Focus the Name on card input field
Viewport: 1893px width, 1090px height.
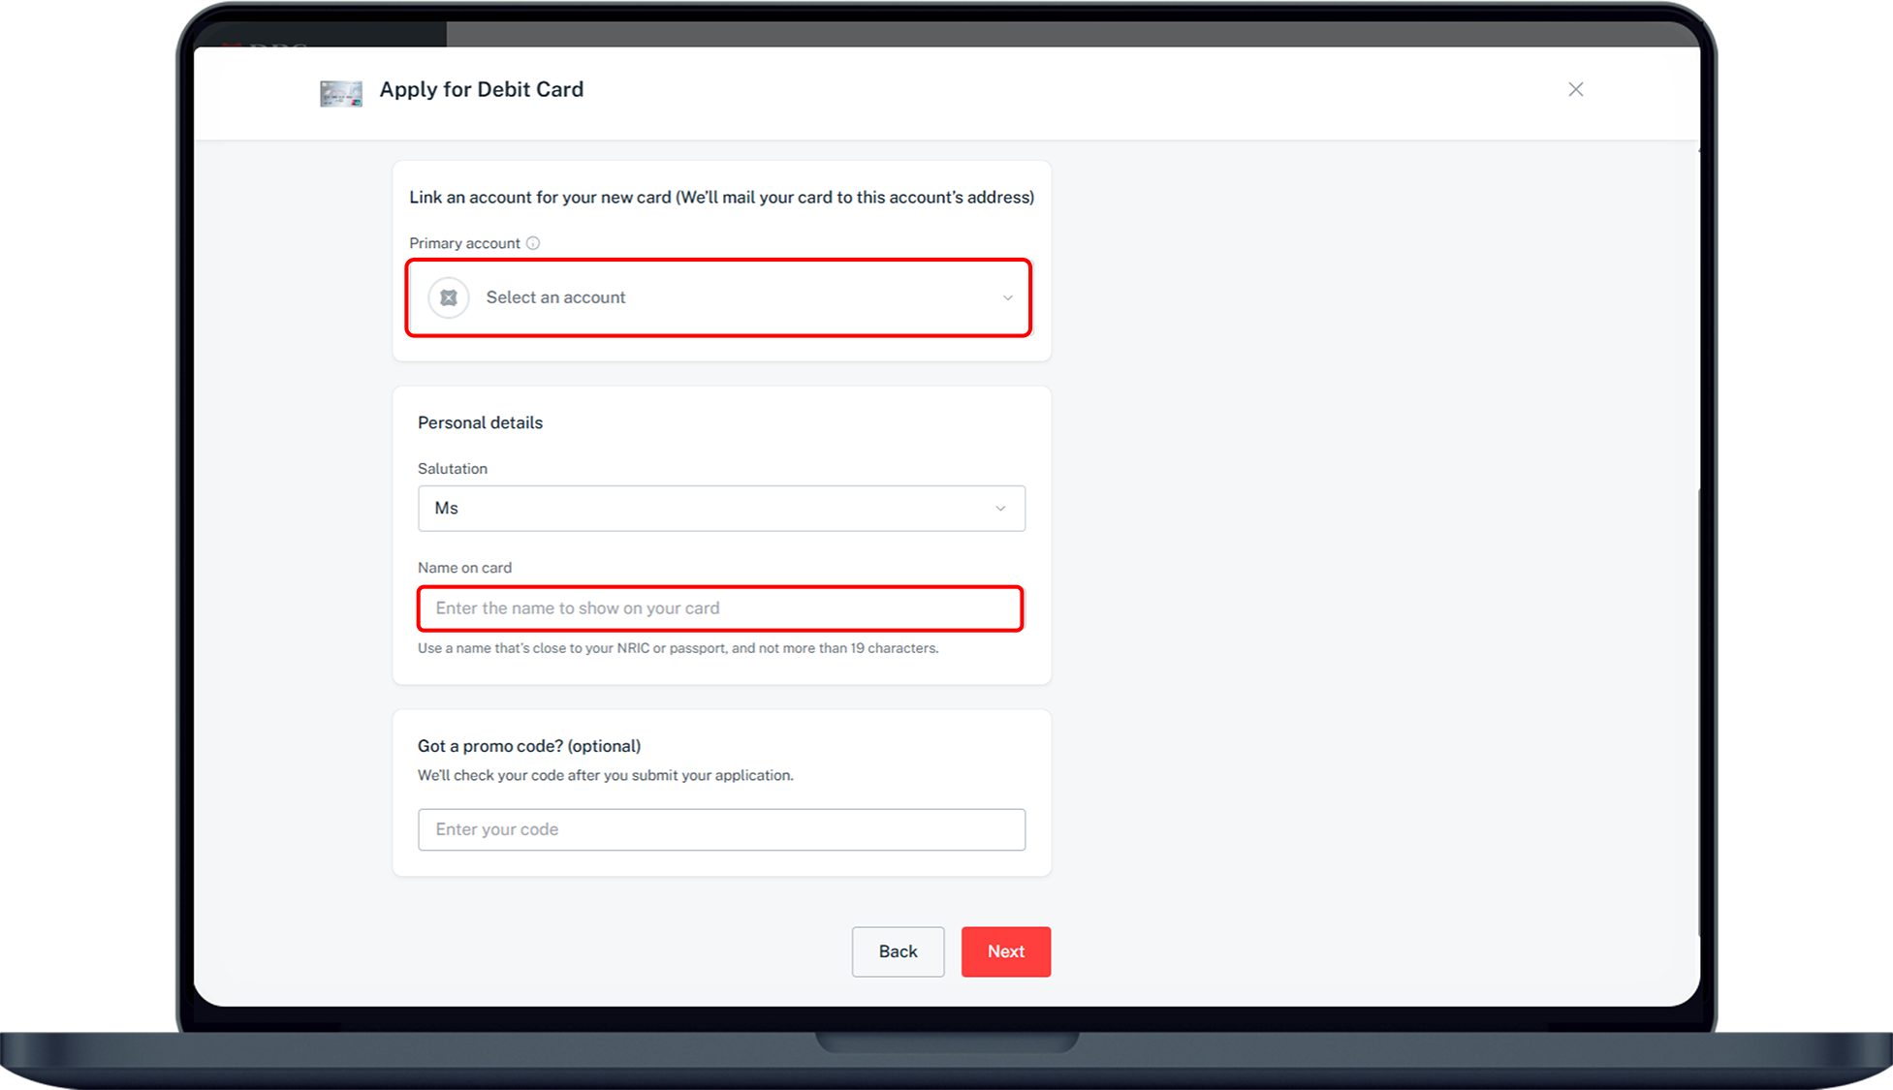pos(720,608)
